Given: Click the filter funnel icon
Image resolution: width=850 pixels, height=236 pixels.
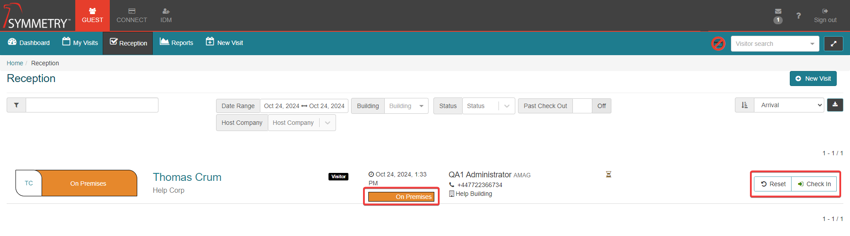Looking at the screenshot, I should click(16, 105).
